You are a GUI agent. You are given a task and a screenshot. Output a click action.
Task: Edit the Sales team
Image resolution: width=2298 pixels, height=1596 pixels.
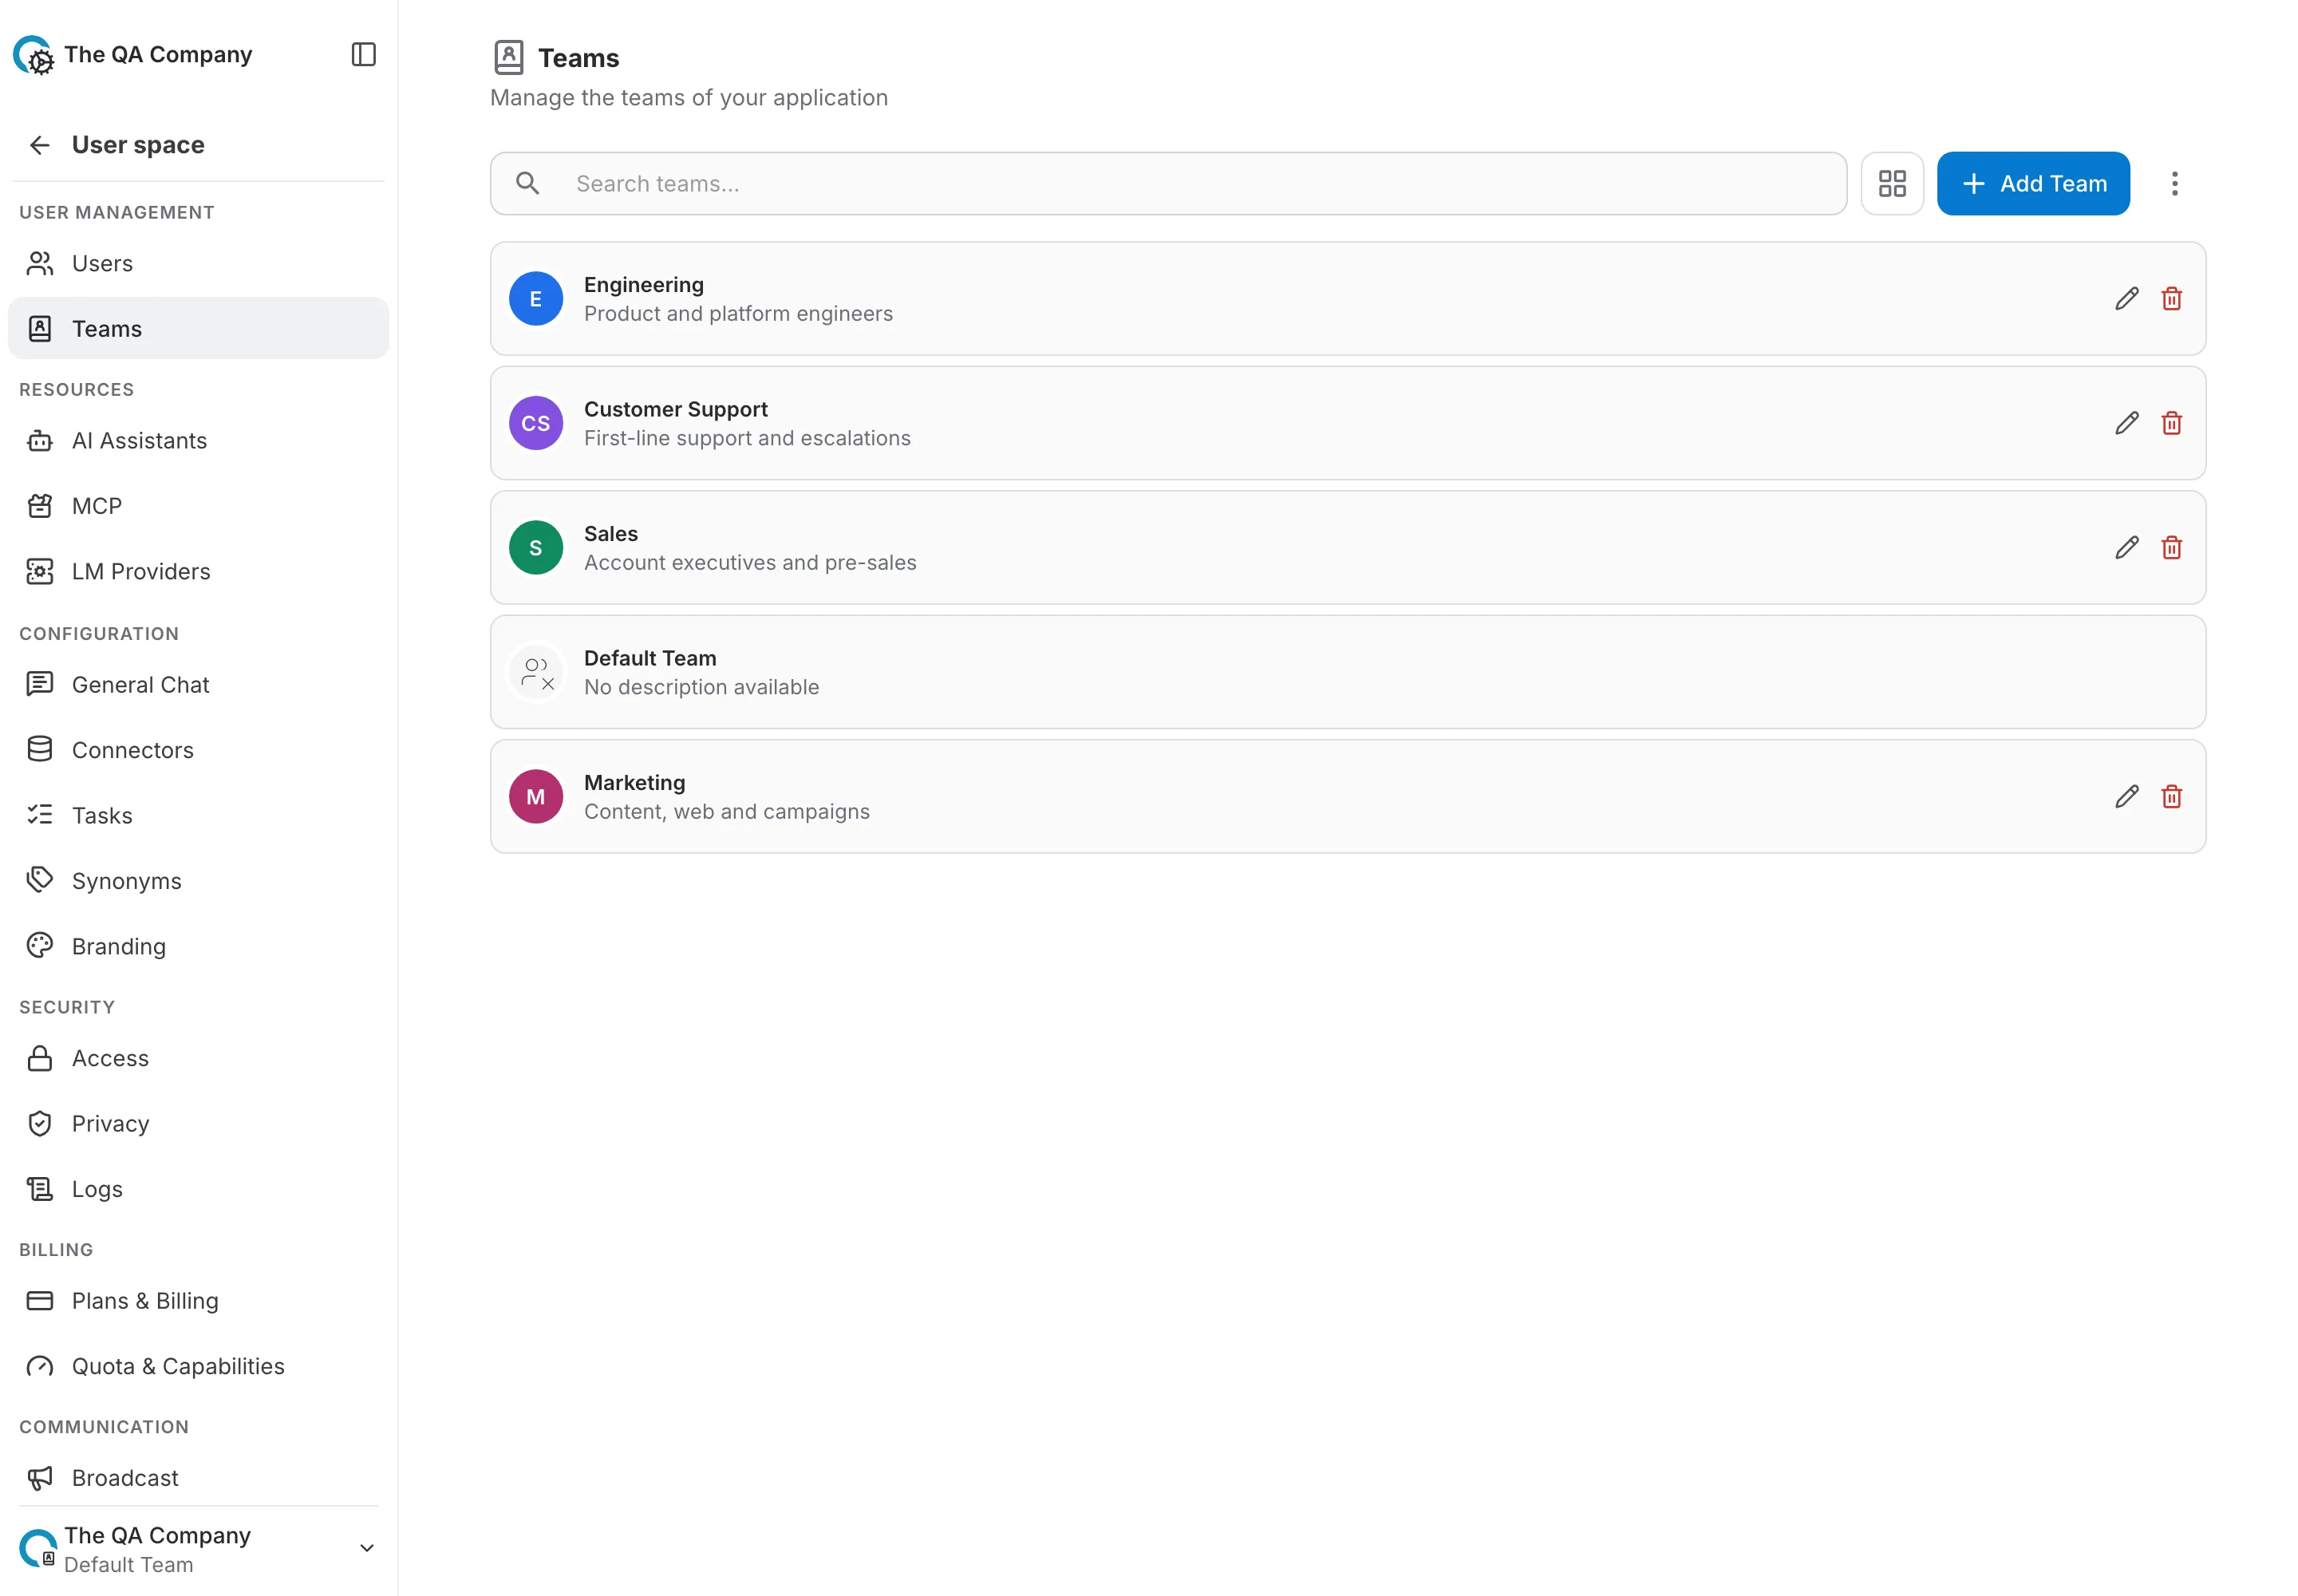point(2126,548)
